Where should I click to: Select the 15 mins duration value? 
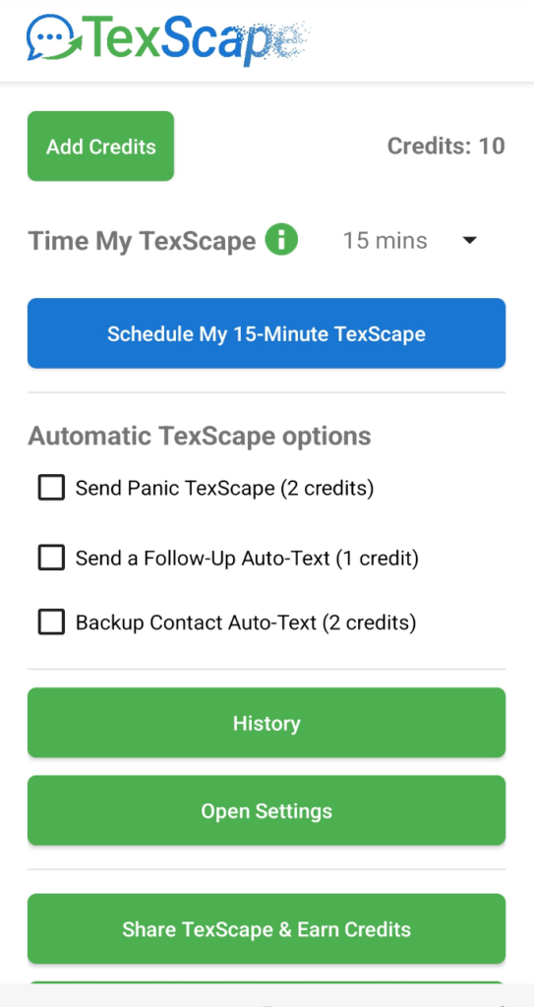pos(385,241)
